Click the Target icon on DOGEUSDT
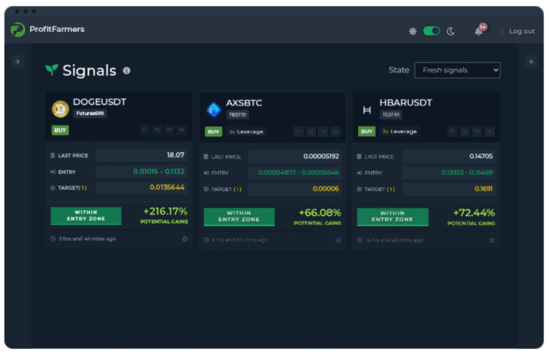 [53, 188]
